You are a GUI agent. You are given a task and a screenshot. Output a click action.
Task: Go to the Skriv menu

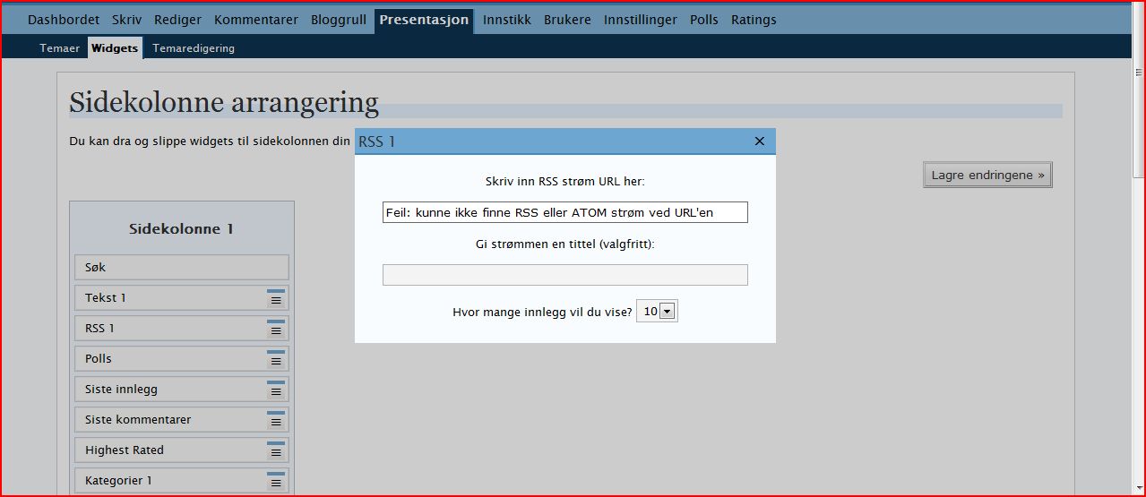127,20
